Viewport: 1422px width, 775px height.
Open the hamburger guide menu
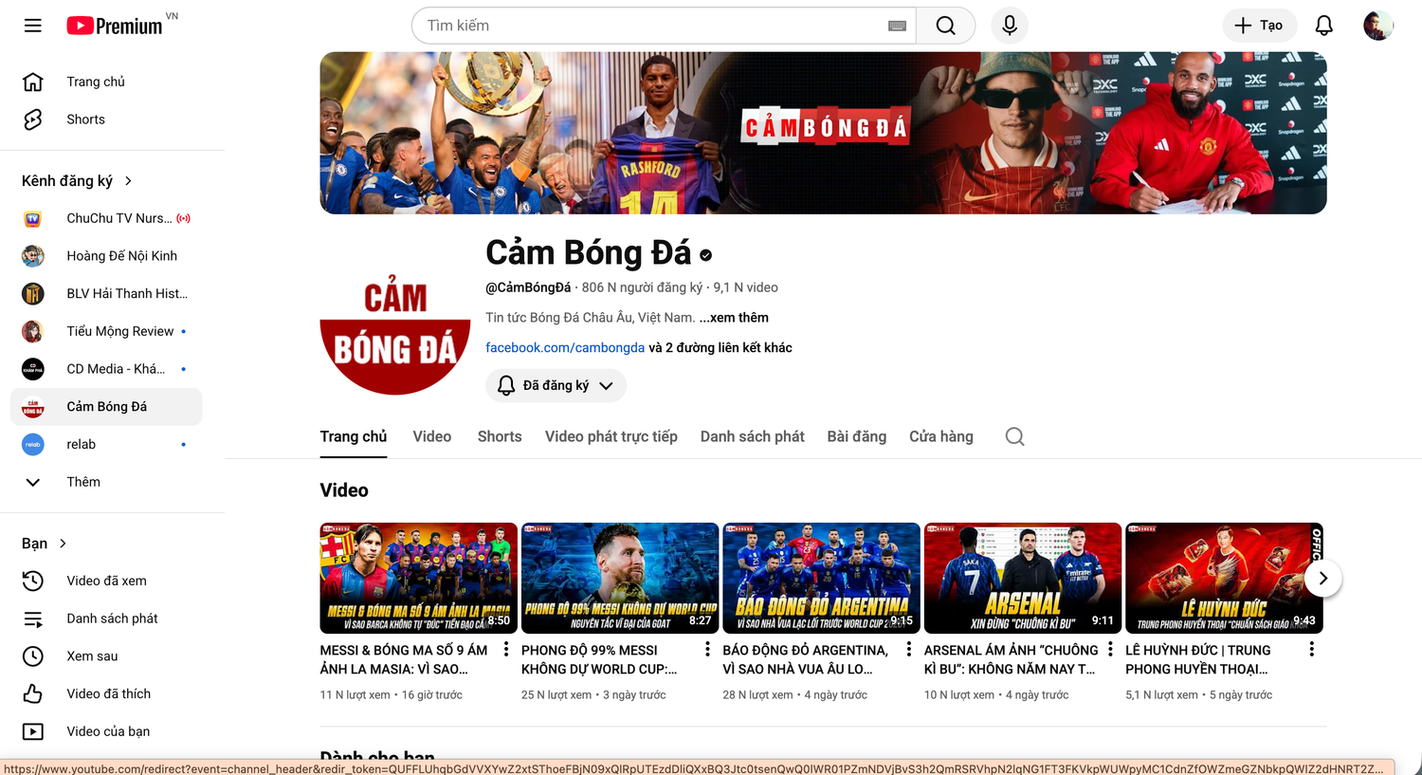tap(33, 26)
